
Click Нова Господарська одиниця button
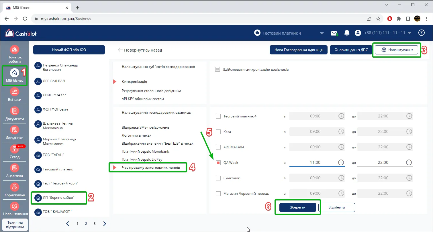298,50
